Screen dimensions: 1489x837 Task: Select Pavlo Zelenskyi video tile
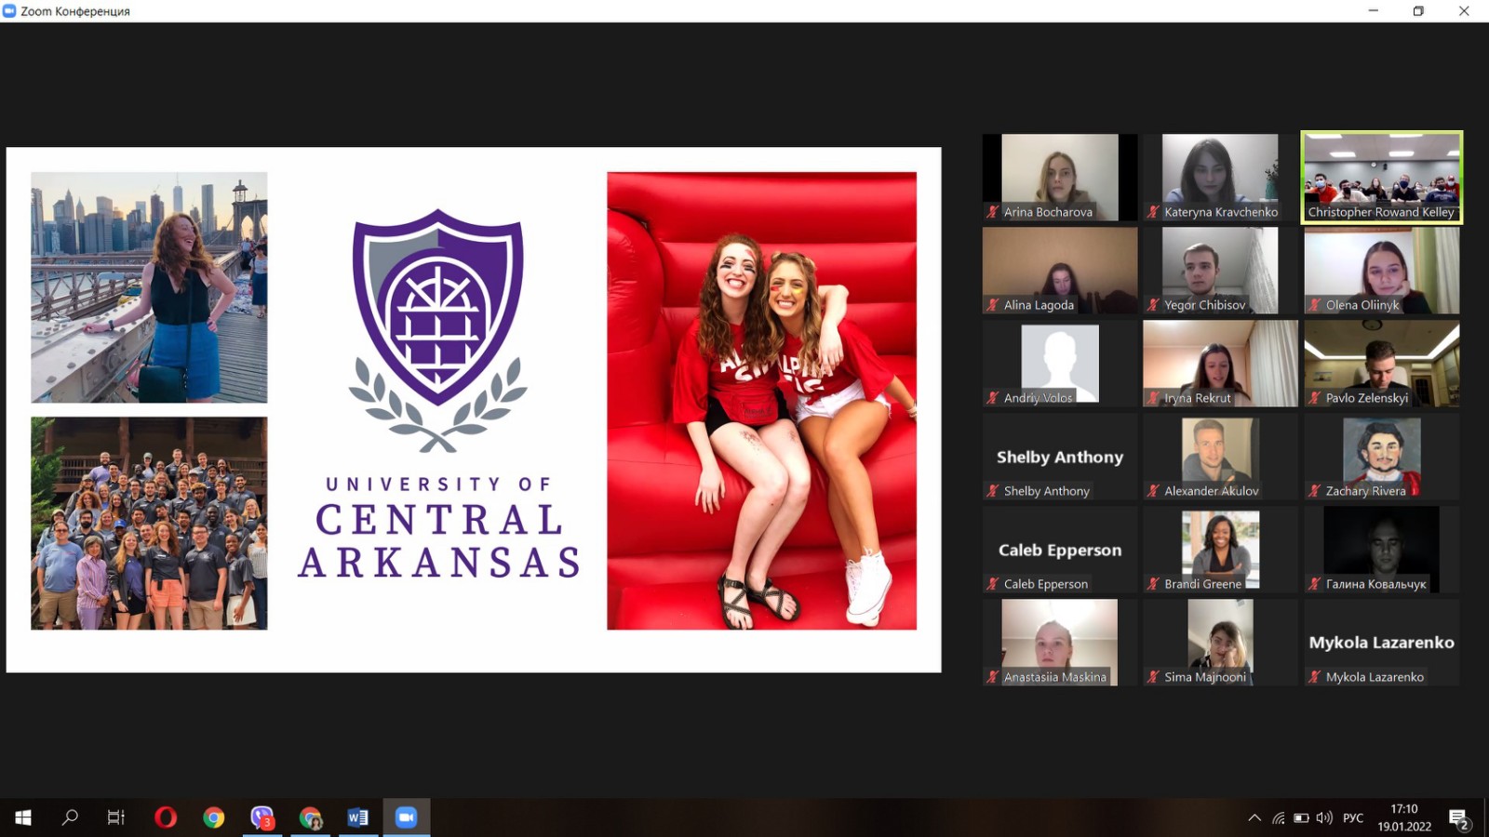[x=1381, y=364]
